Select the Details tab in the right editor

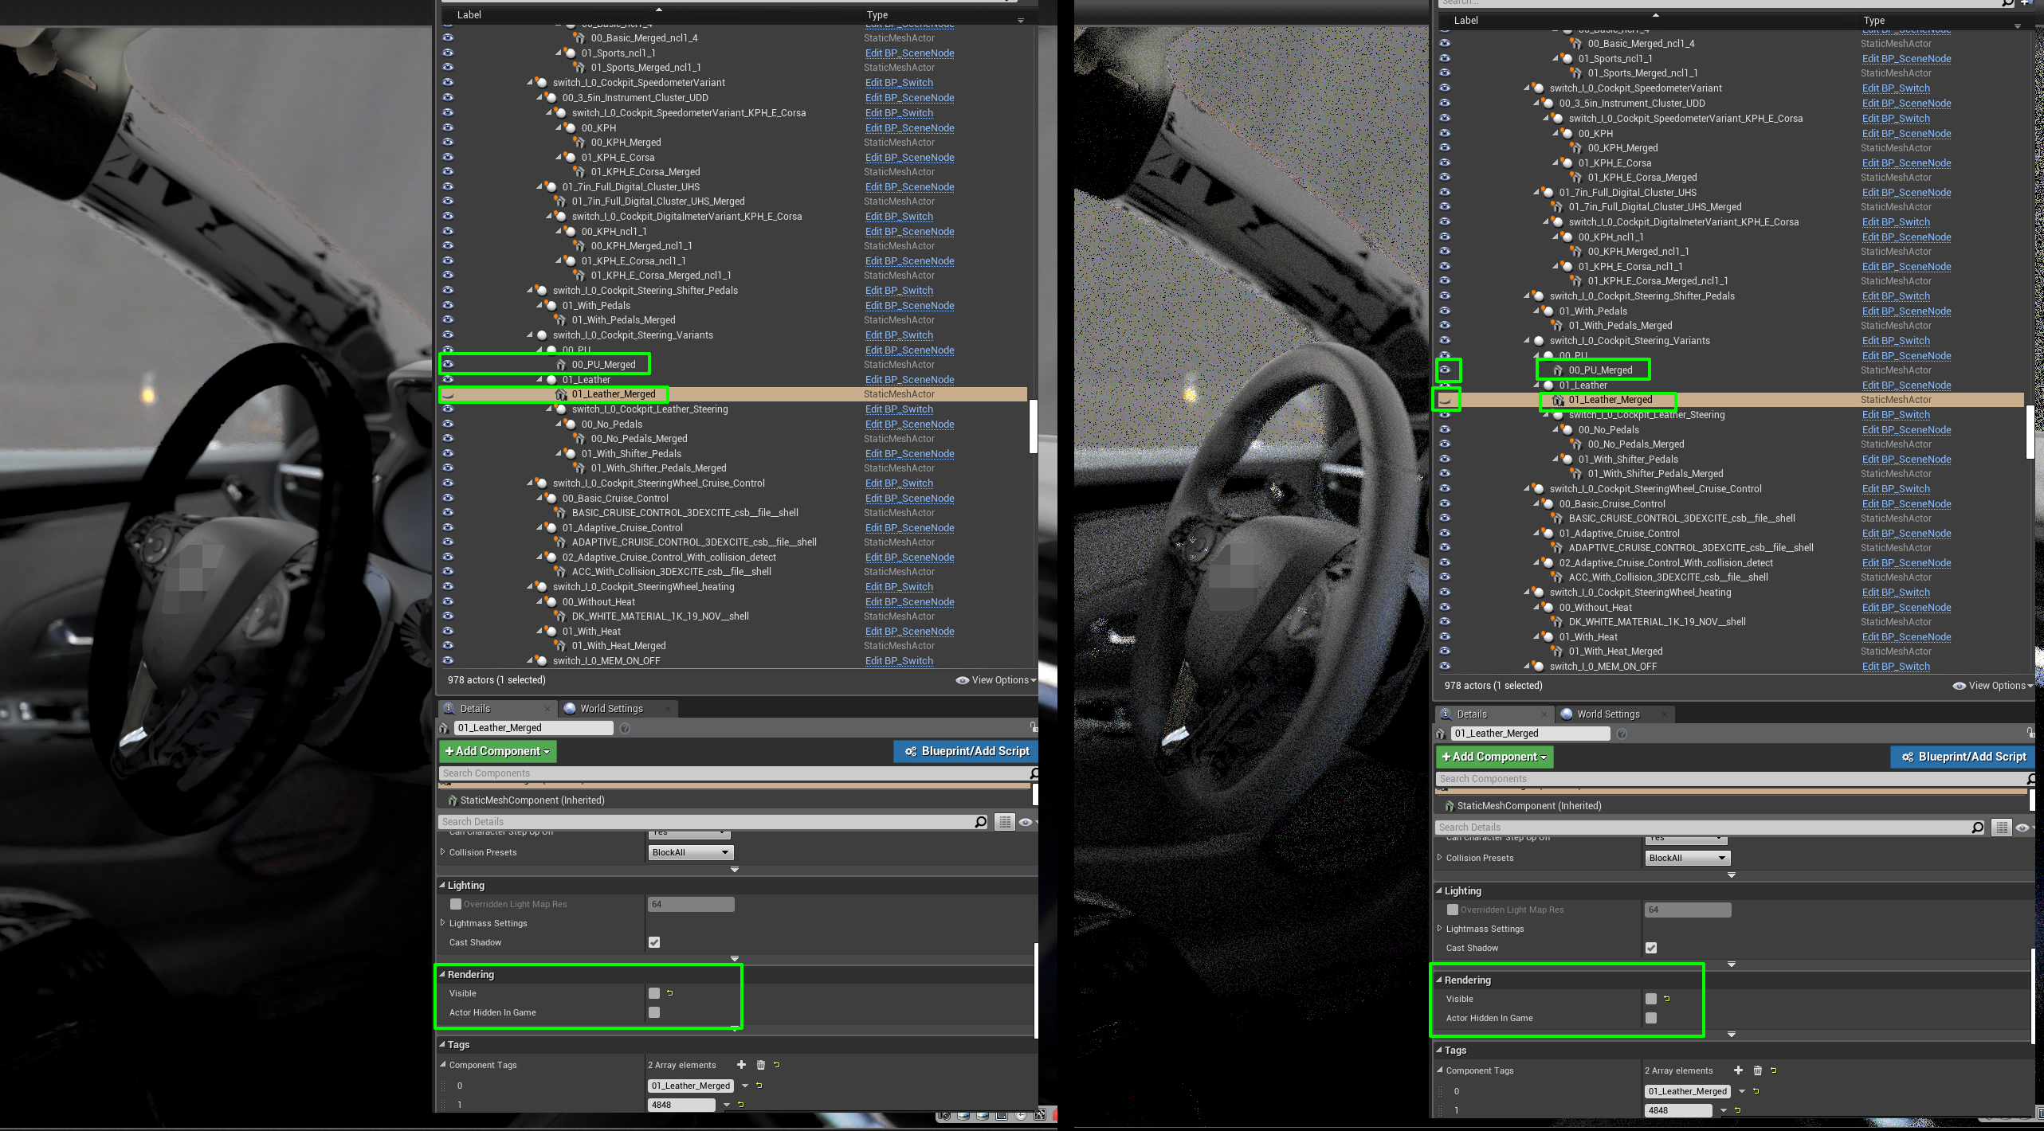click(x=1471, y=714)
